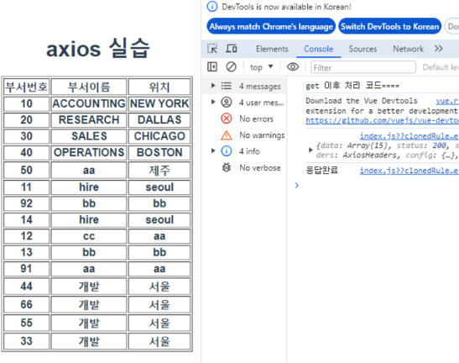Click the cc department name cell
Viewport: 459px width, 363px height.
click(89, 236)
